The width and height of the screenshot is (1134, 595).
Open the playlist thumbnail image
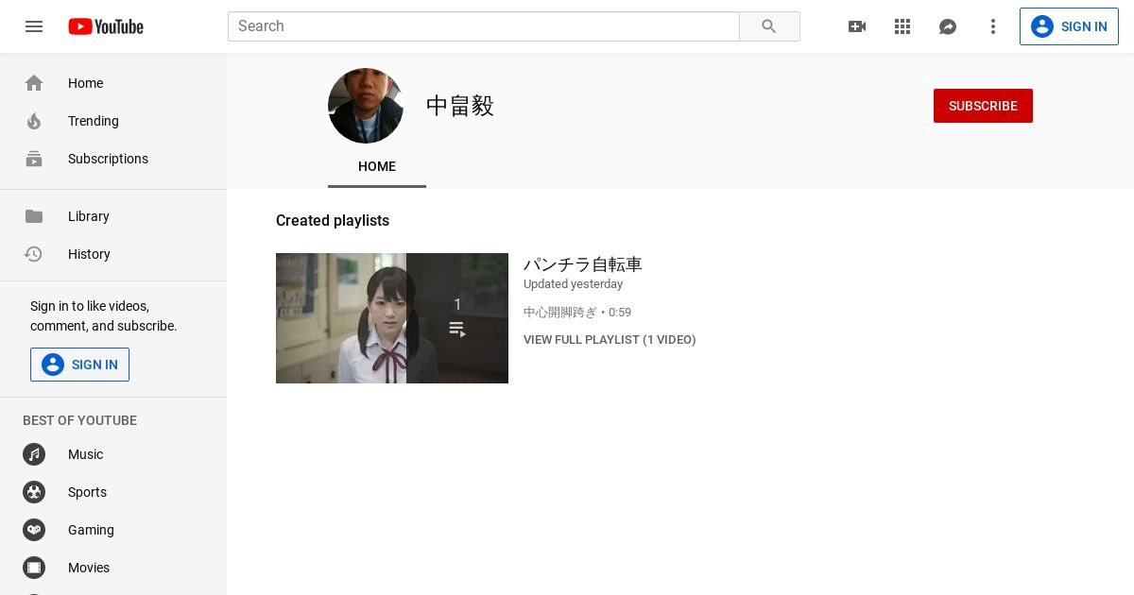click(392, 318)
